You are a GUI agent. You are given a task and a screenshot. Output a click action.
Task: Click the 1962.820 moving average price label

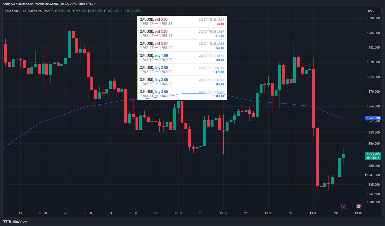373,118
